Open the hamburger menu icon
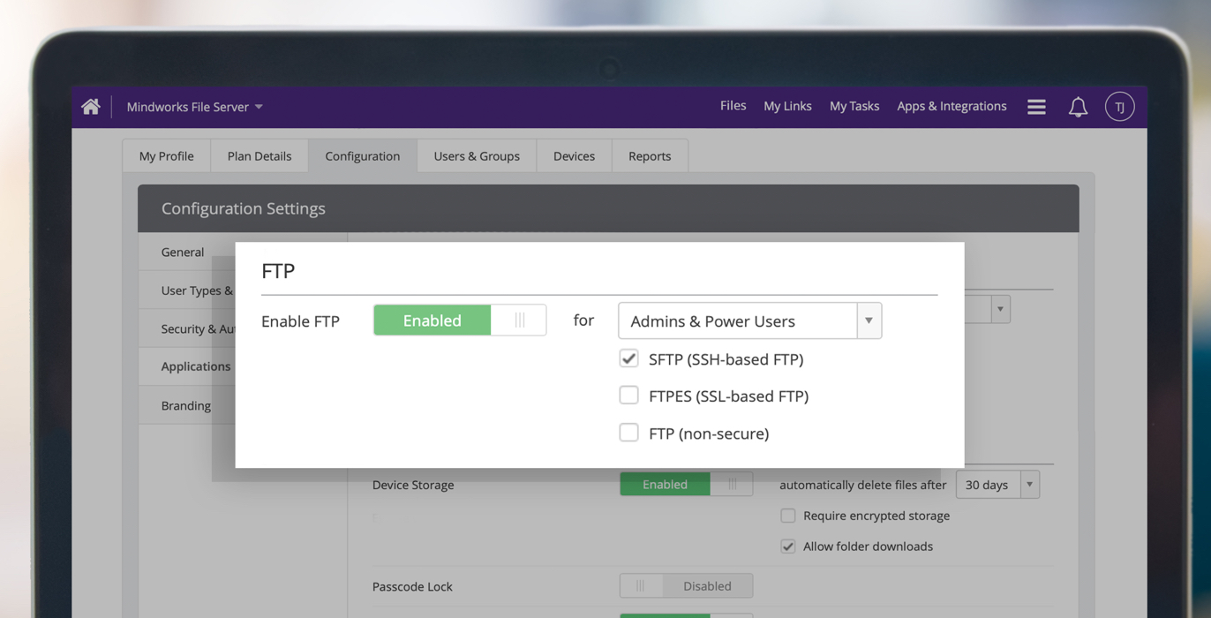Screen dimensions: 1211x618 coord(1036,107)
